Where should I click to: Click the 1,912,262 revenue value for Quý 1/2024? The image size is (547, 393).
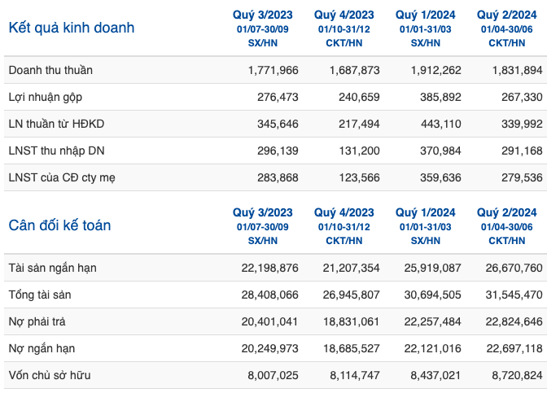[x=436, y=70]
